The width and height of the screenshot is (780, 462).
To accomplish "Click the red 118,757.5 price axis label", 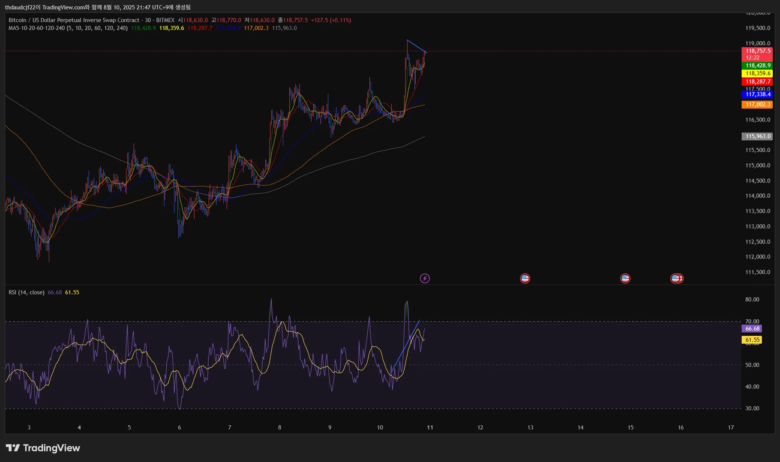I will (757, 54).
